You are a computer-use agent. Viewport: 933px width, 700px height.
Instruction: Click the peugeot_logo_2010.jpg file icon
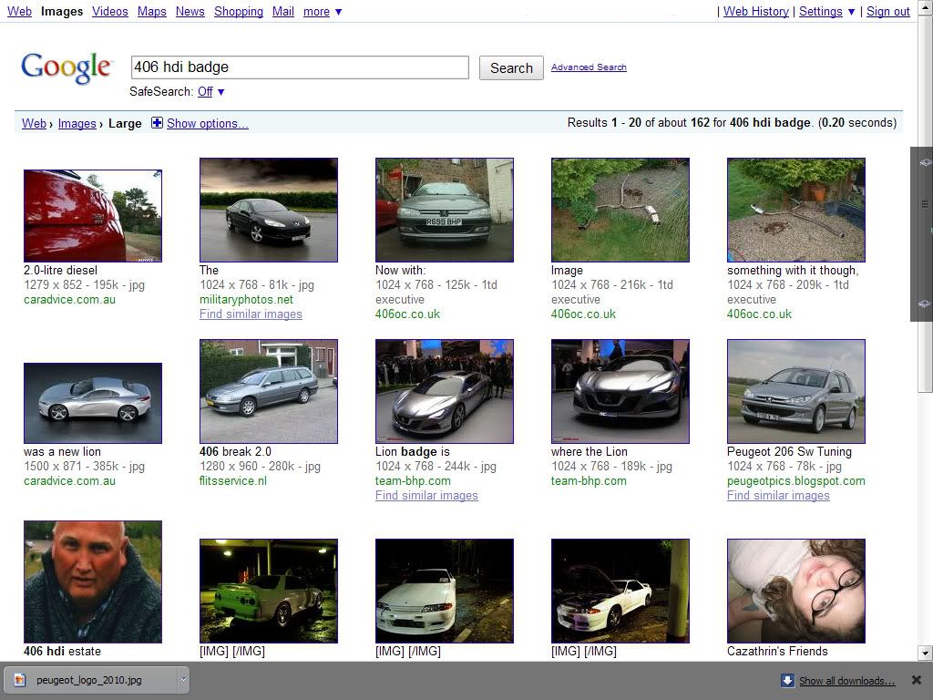pos(20,680)
